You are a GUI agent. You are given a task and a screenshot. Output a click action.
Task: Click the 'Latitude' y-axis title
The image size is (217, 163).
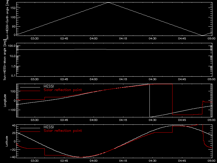pyautogui.click(x=7, y=141)
